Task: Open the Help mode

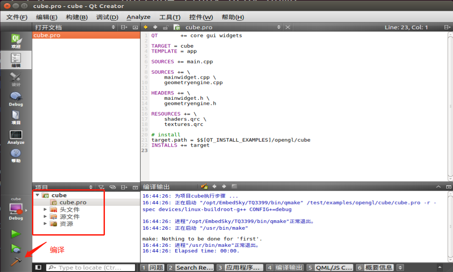Action: pyautogui.click(x=16, y=156)
